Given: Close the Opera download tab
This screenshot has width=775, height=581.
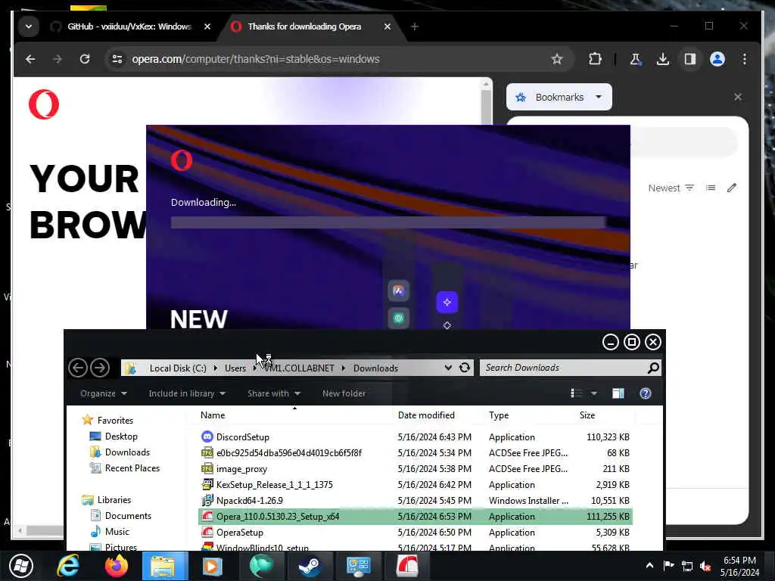Looking at the screenshot, I should [387, 26].
